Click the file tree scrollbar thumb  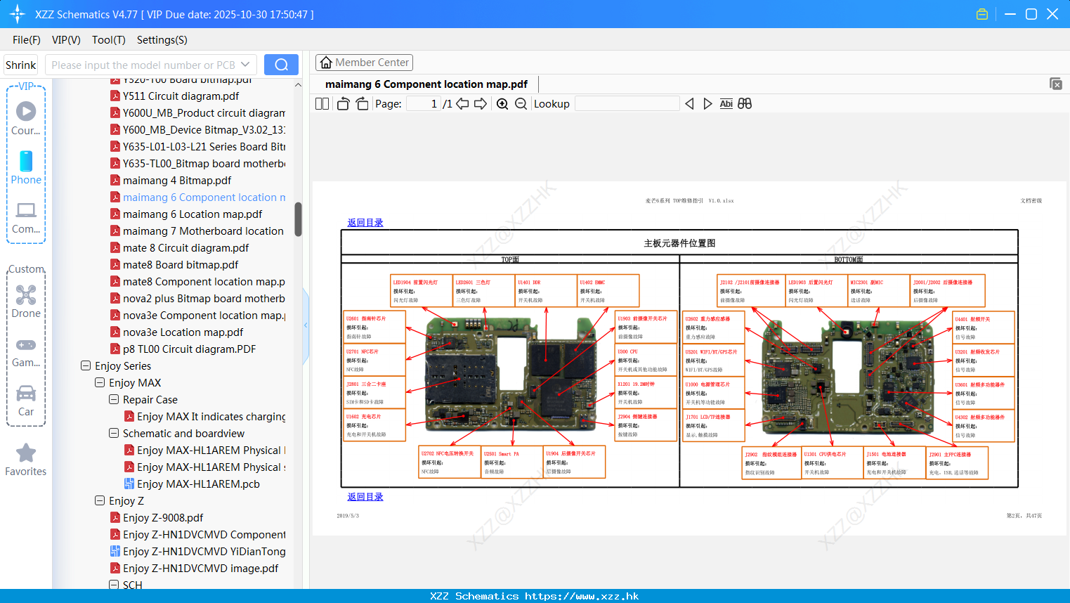(x=298, y=219)
